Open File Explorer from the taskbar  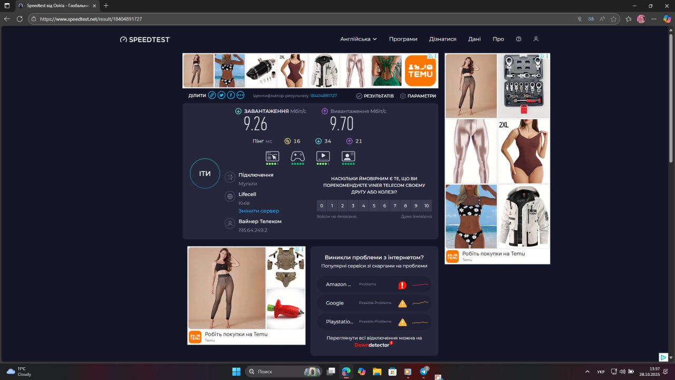coord(377,372)
